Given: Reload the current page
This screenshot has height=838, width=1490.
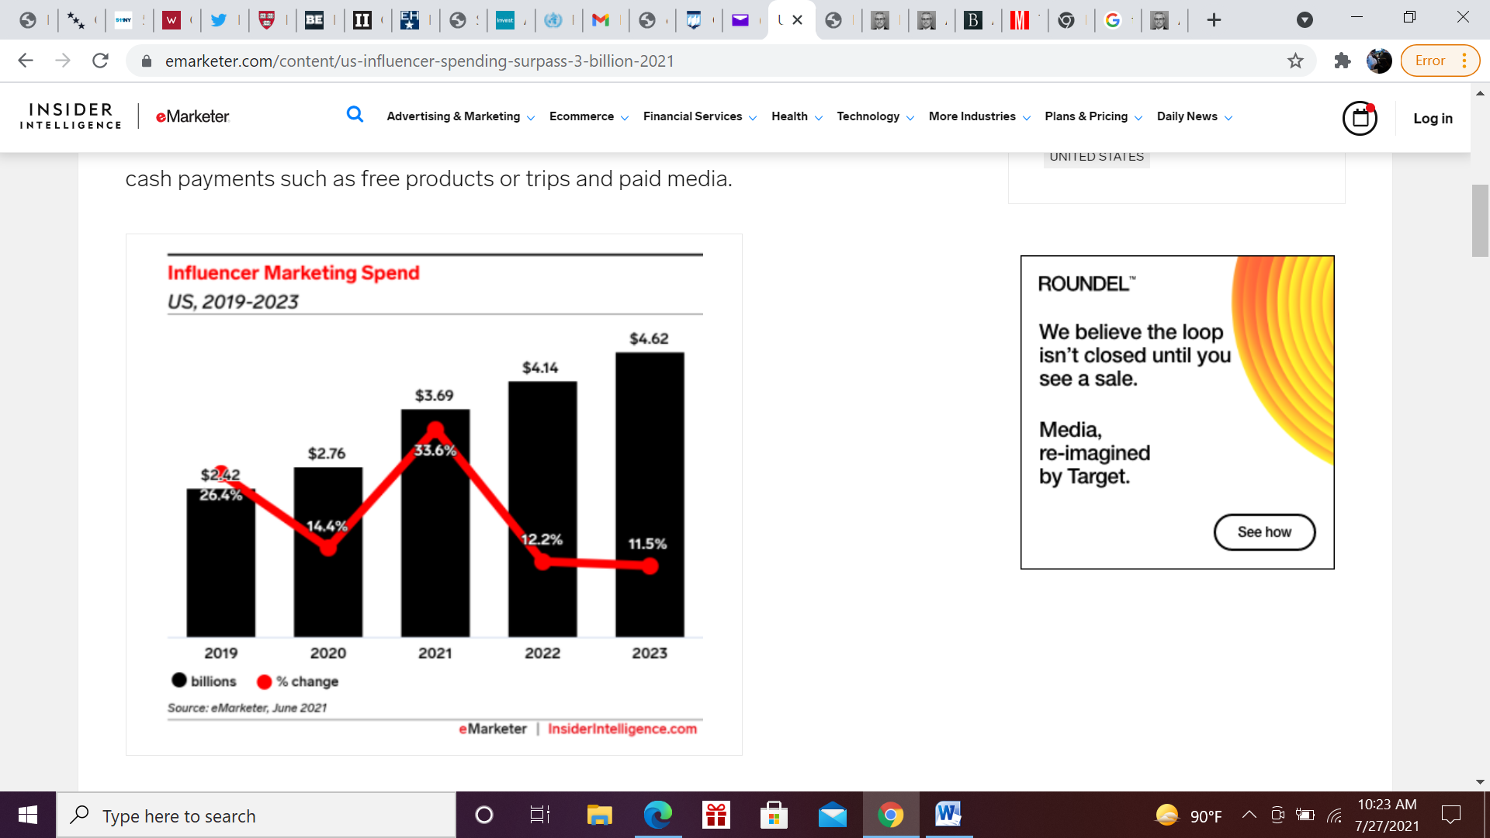Looking at the screenshot, I should pyautogui.click(x=100, y=61).
